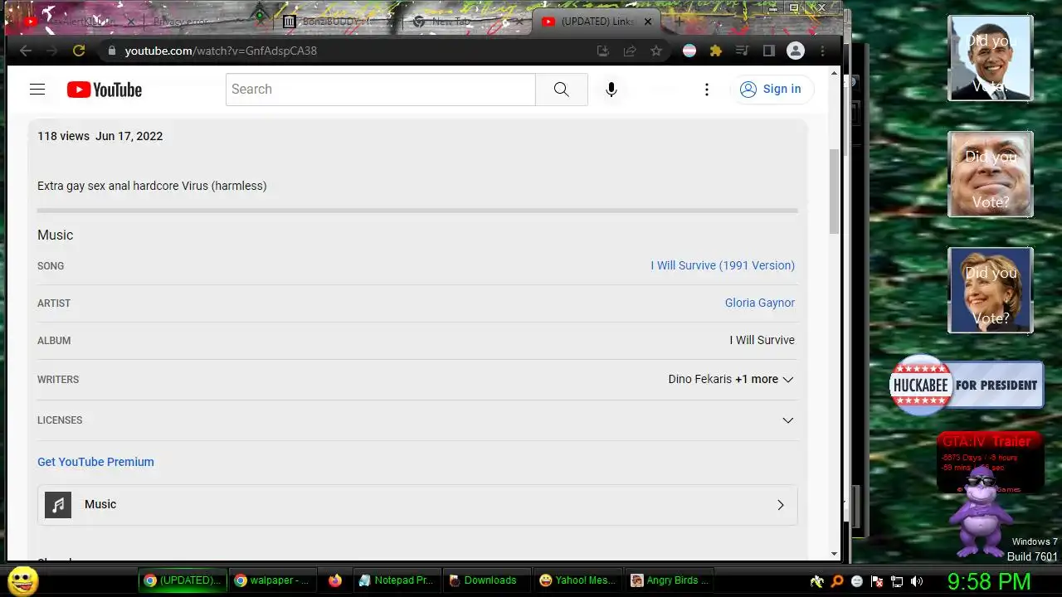
Task: Share this page from the address bar
Action: tap(630, 51)
